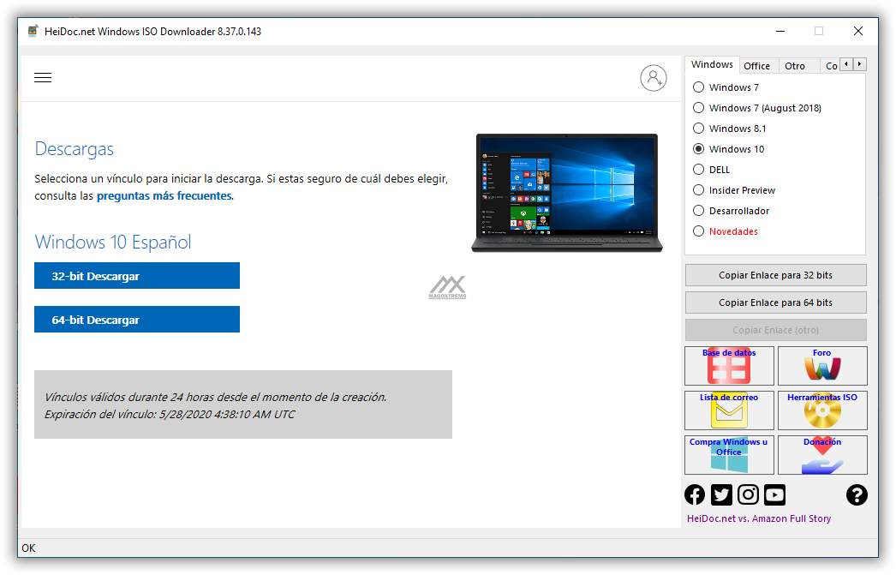
Task: Click the Windows 10 Español heading
Action: (113, 243)
